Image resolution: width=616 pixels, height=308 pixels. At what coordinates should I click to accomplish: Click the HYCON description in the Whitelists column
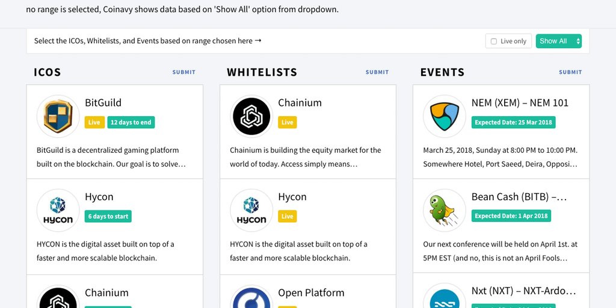click(x=298, y=251)
